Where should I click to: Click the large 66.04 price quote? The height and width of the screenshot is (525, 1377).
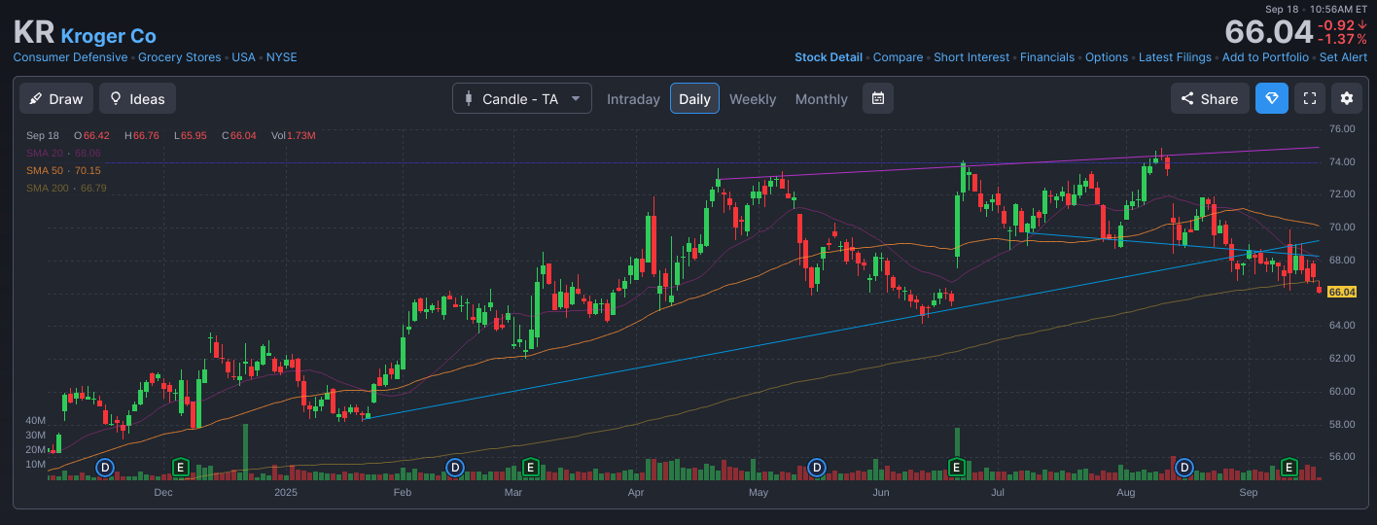click(x=1268, y=32)
